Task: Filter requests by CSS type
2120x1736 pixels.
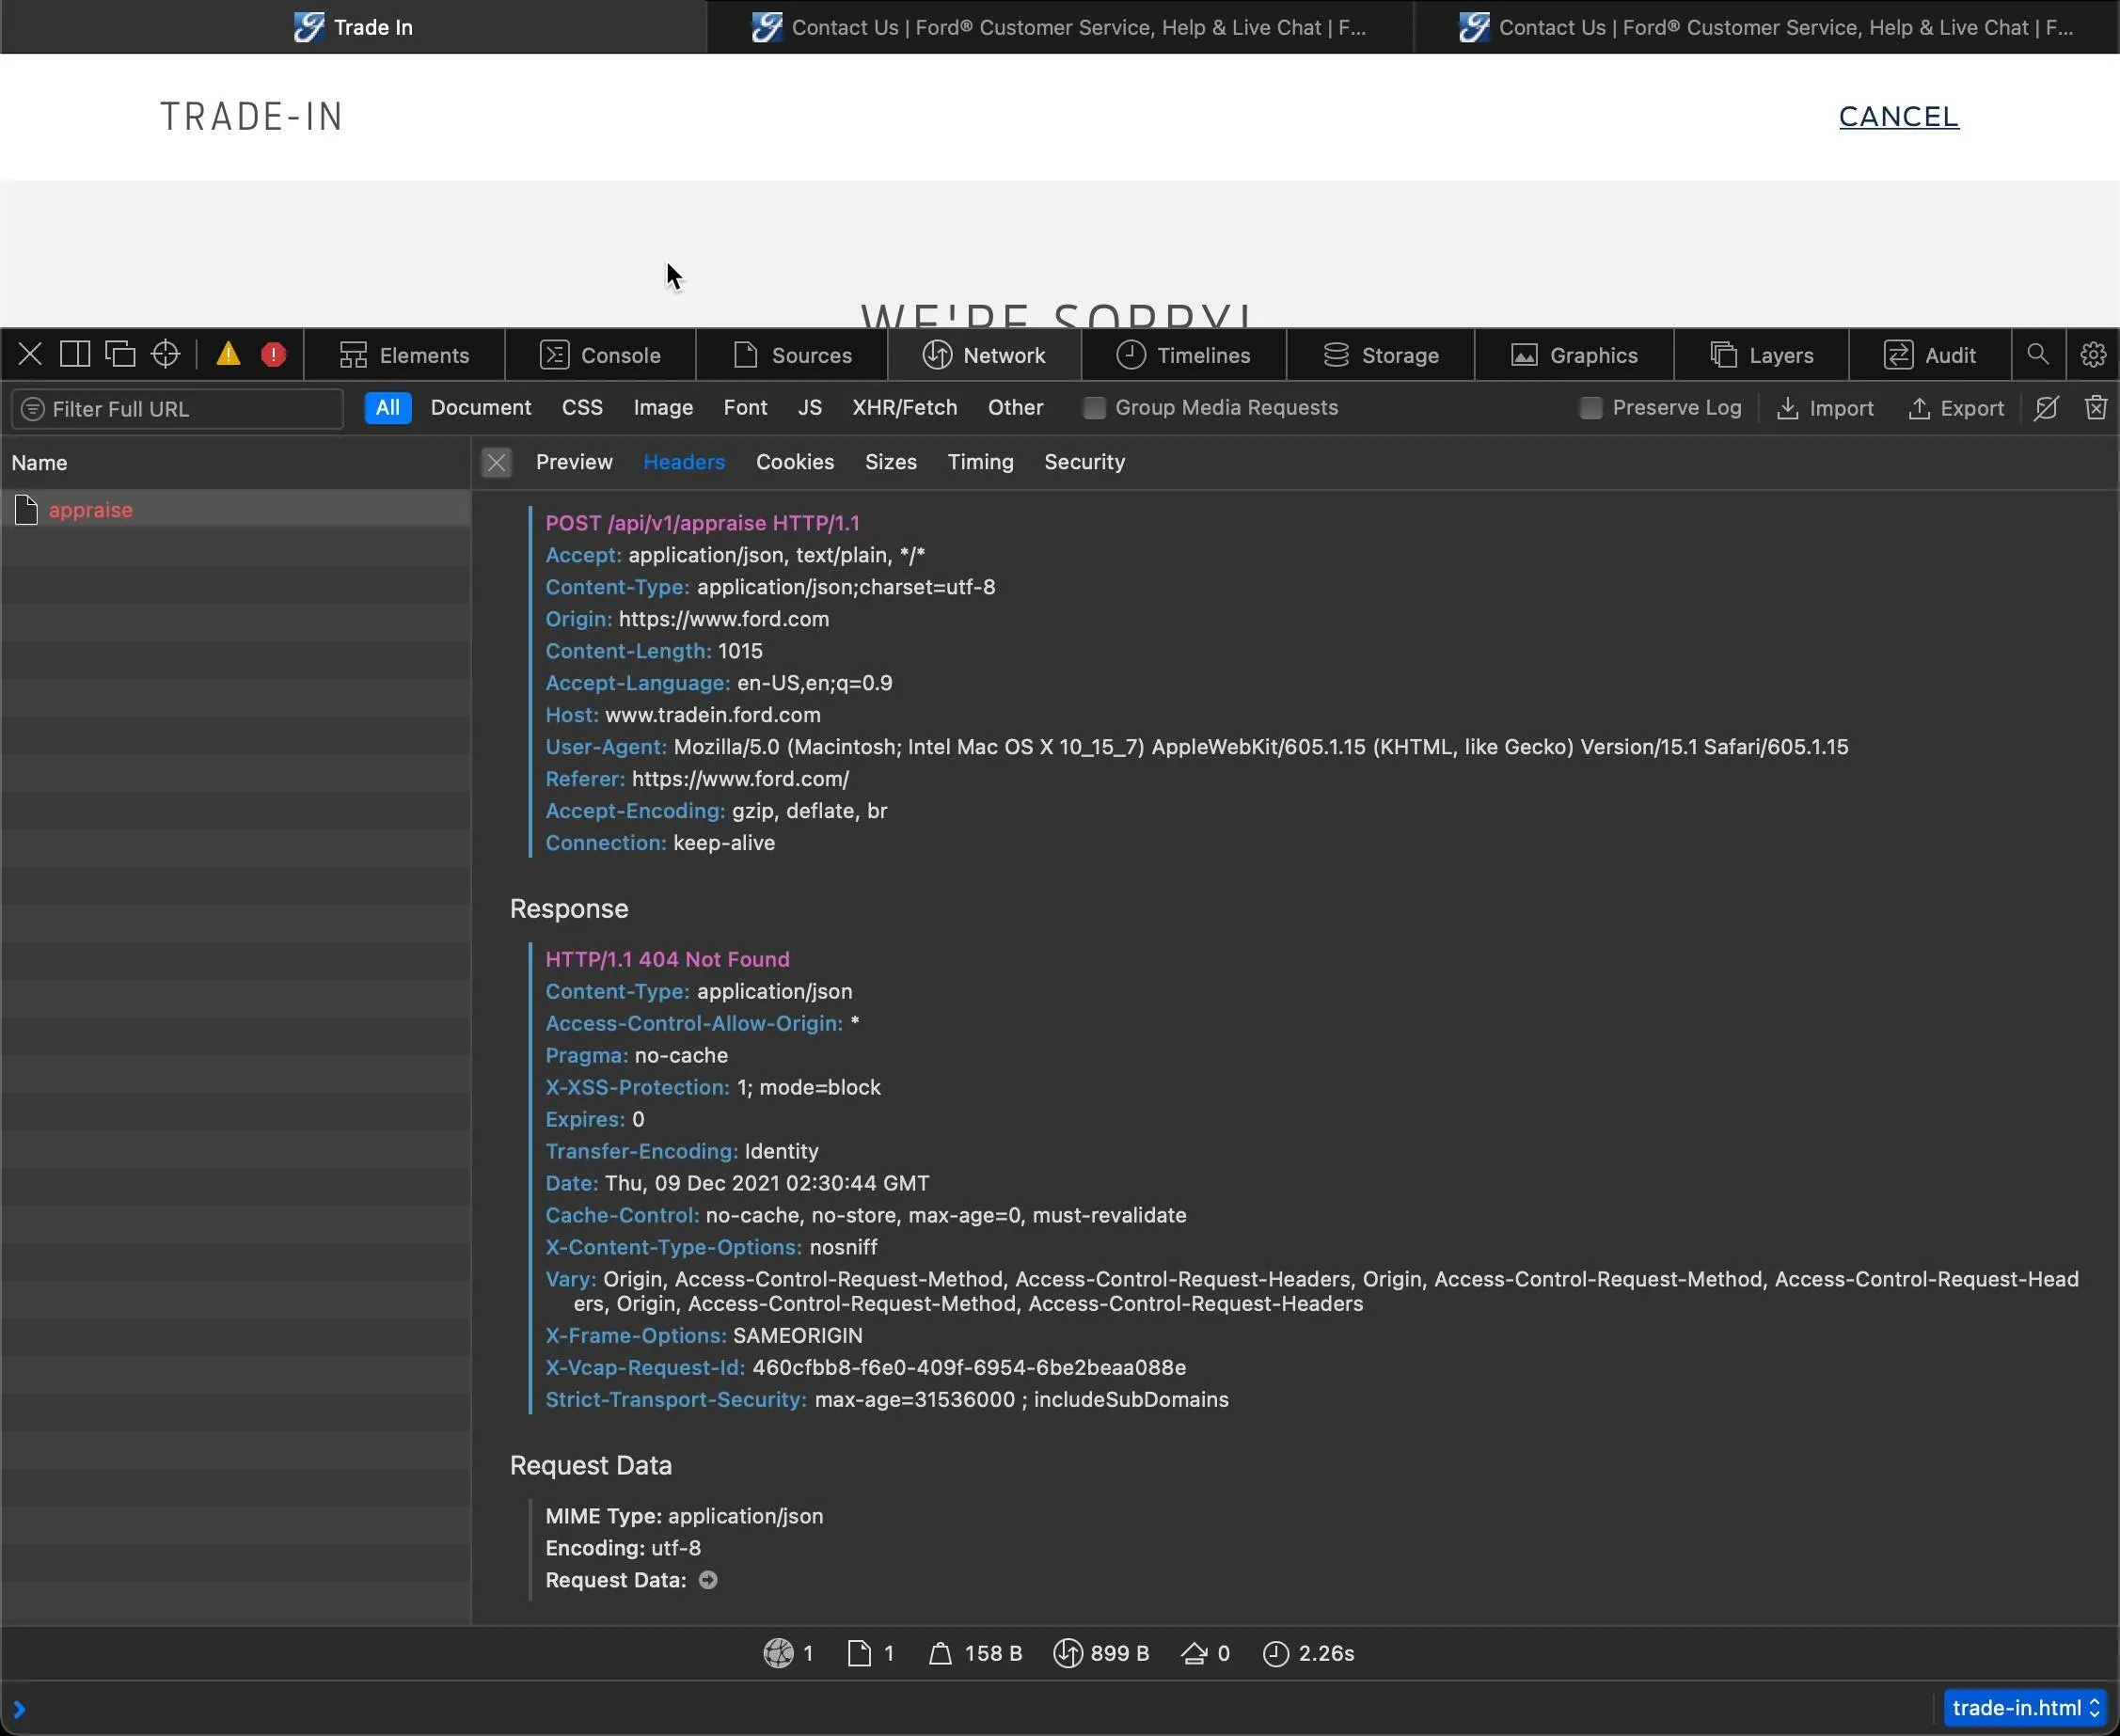Action: point(582,408)
